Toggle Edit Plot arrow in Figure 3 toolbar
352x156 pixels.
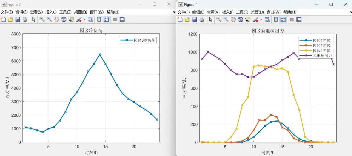tap(34, 19)
